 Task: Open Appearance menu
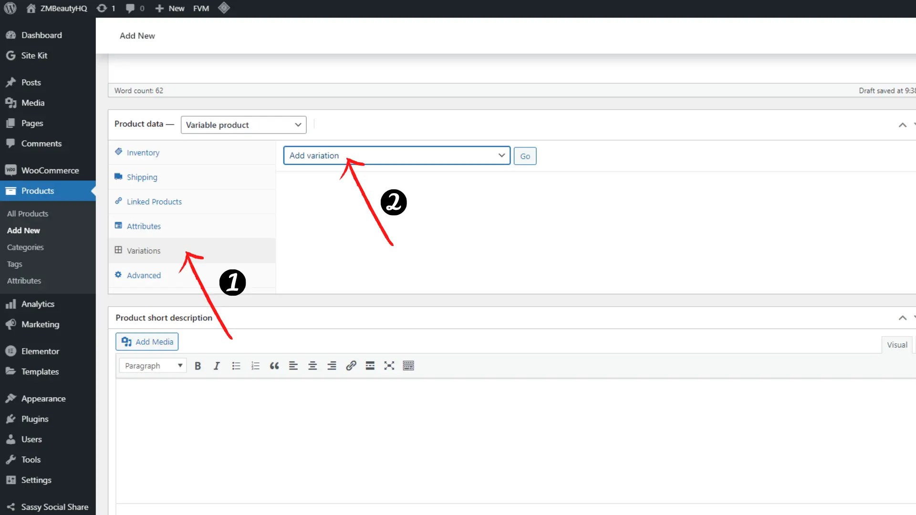coord(48,398)
